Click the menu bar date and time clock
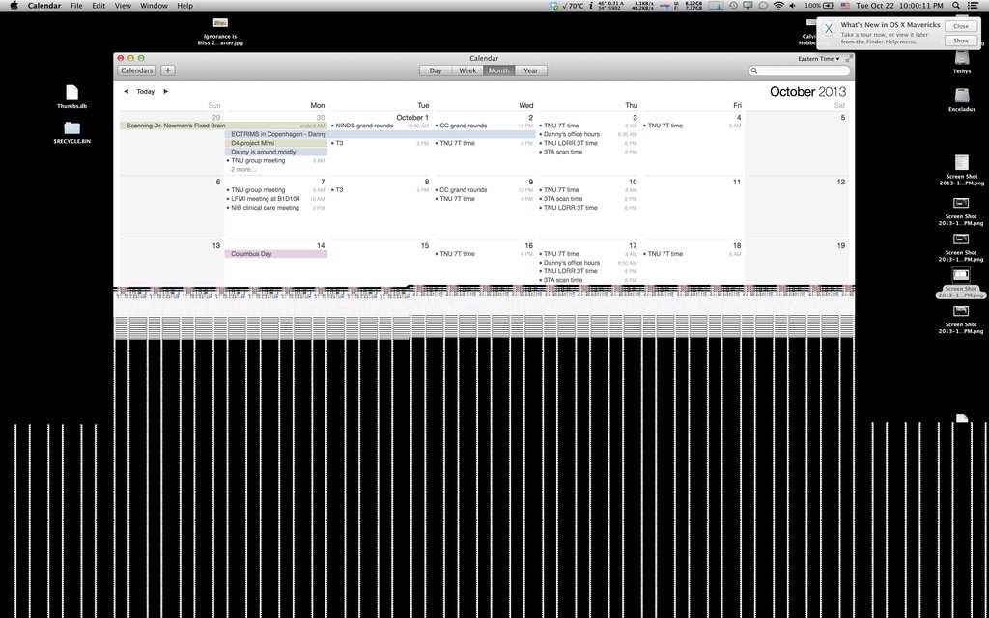Image resolution: width=989 pixels, height=618 pixels. pos(900,6)
